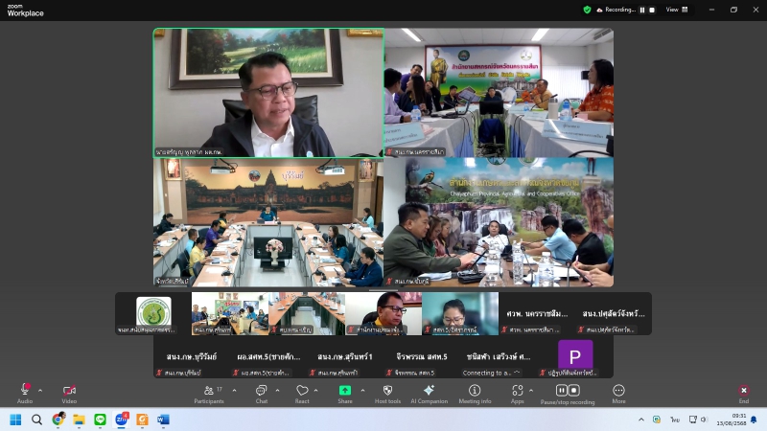Expand arrow next to Participants
The height and width of the screenshot is (431, 767).
(x=234, y=391)
